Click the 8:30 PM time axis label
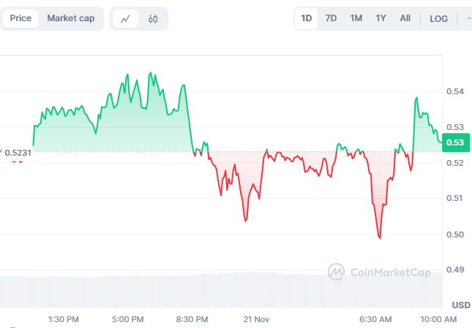Image resolution: width=472 pixels, height=328 pixels. (x=192, y=319)
